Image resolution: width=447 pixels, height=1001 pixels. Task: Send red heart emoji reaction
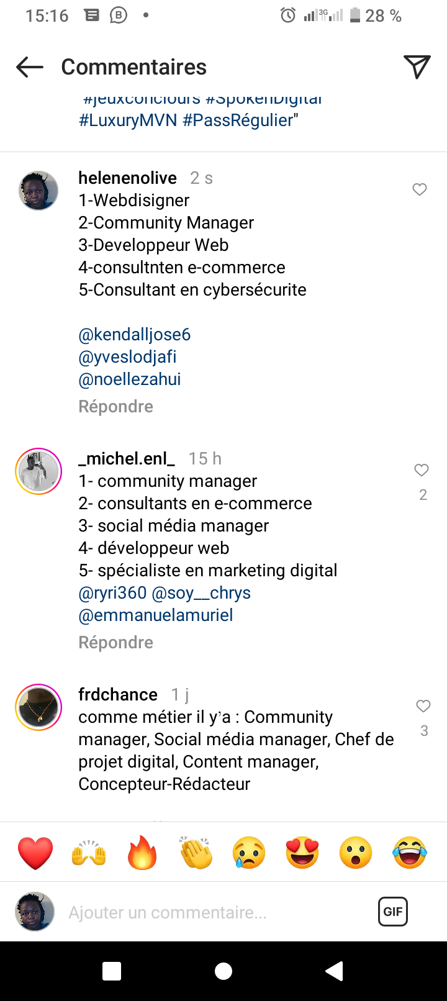point(35,852)
